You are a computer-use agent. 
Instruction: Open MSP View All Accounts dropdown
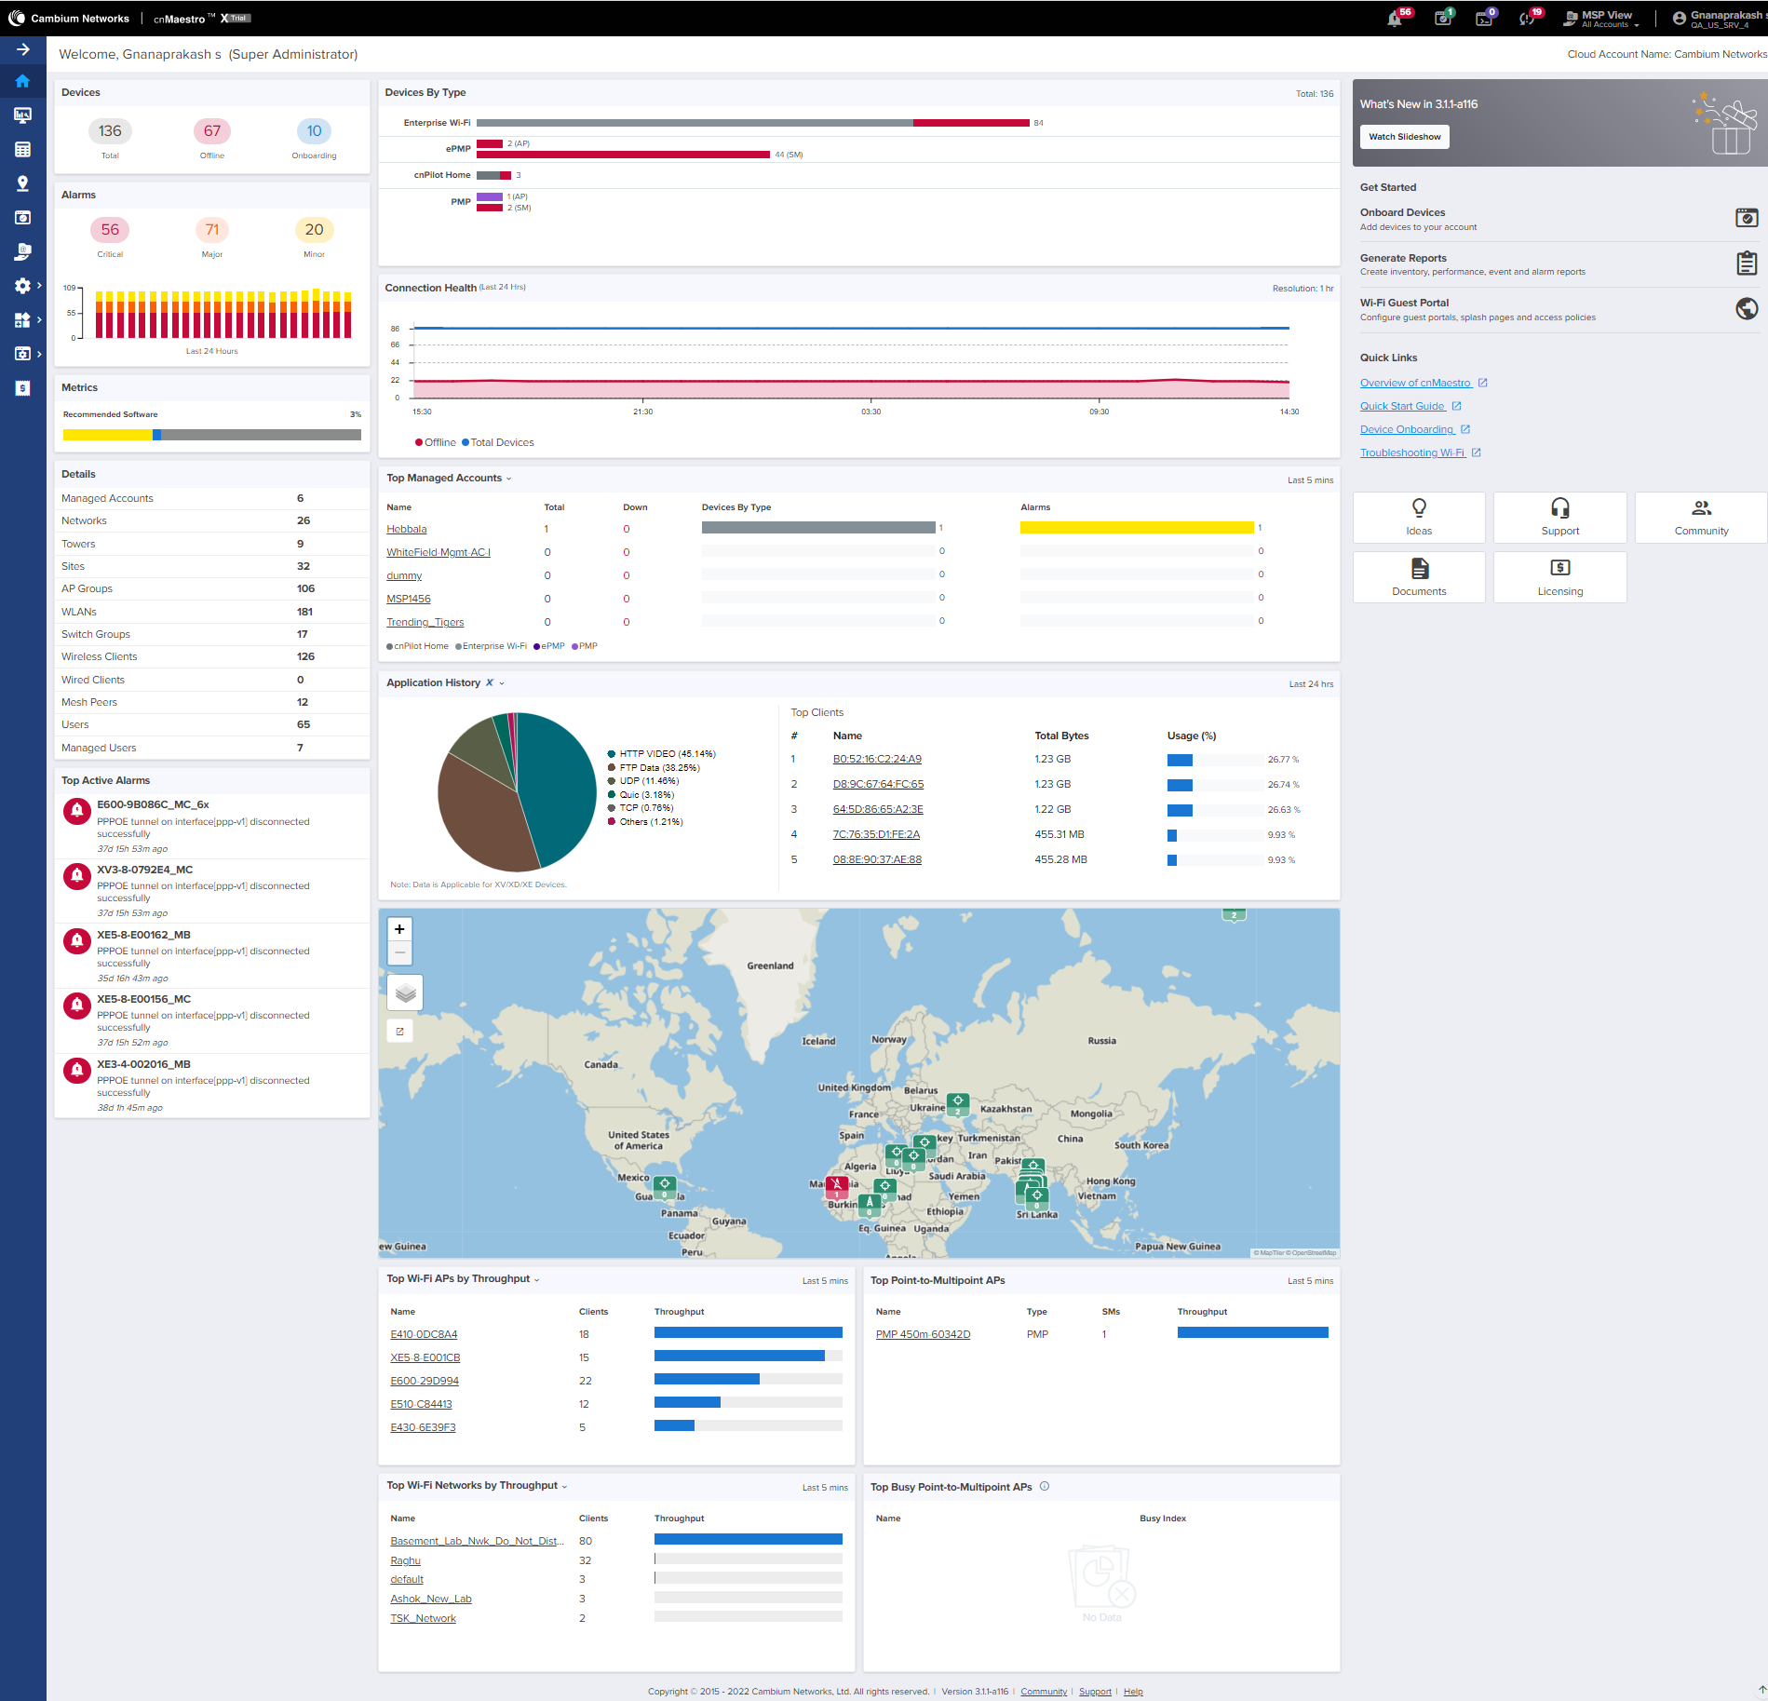tap(1601, 19)
